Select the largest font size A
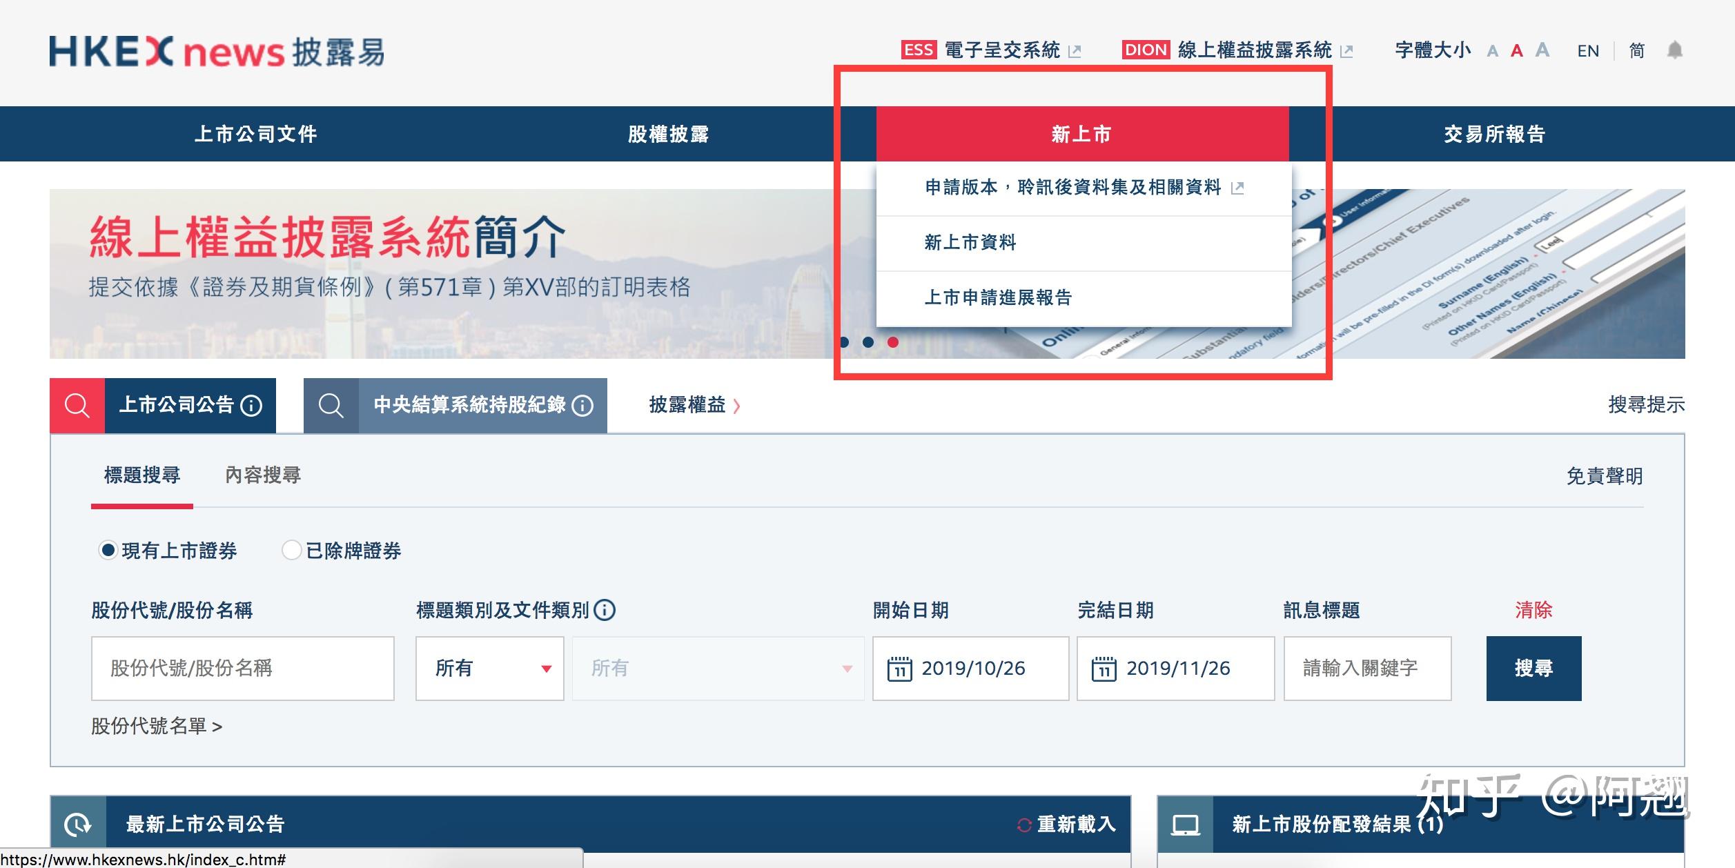 (x=1541, y=50)
